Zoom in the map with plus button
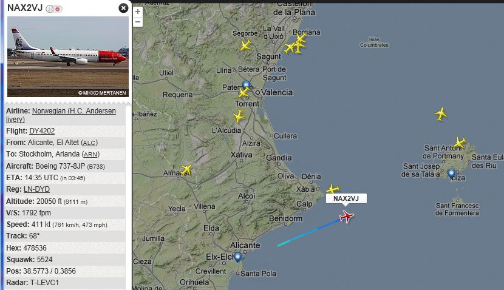This screenshot has height=290, width=504. [138, 12]
